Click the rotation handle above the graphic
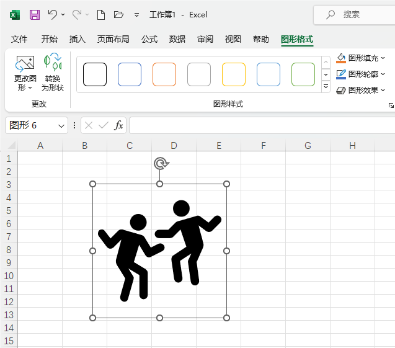The image size is (395, 348). [x=160, y=164]
